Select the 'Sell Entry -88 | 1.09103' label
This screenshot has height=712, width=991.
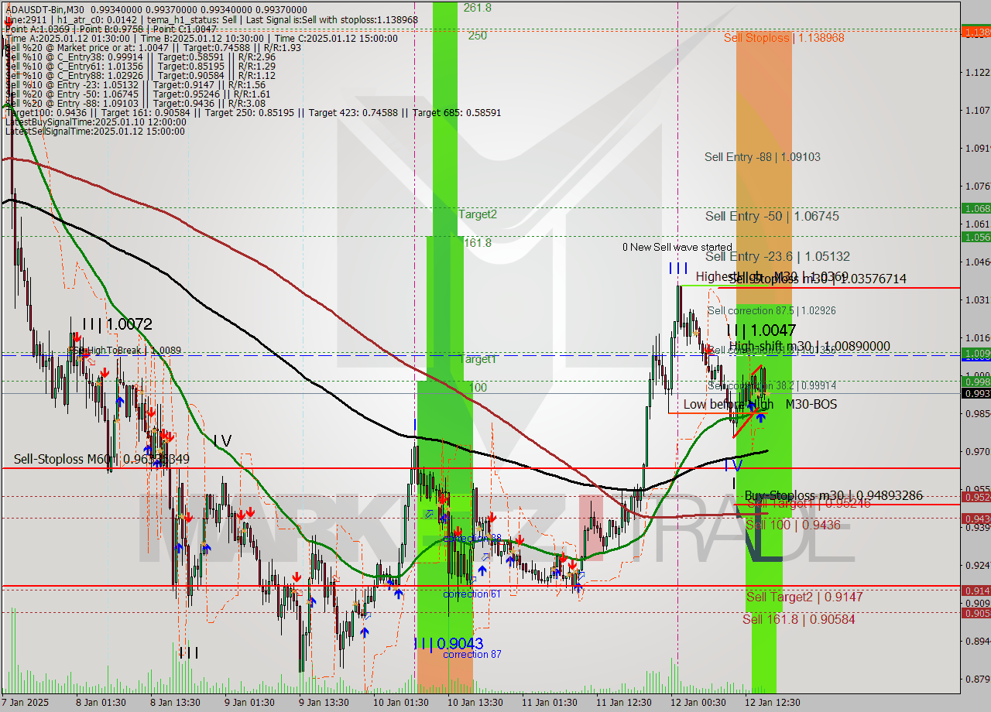point(762,157)
